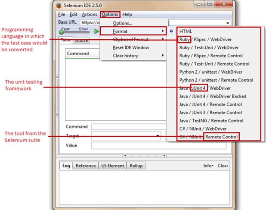The height and width of the screenshot is (210, 266).
Task: Click the Command input field
Action: pyautogui.click(x=128, y=127)
